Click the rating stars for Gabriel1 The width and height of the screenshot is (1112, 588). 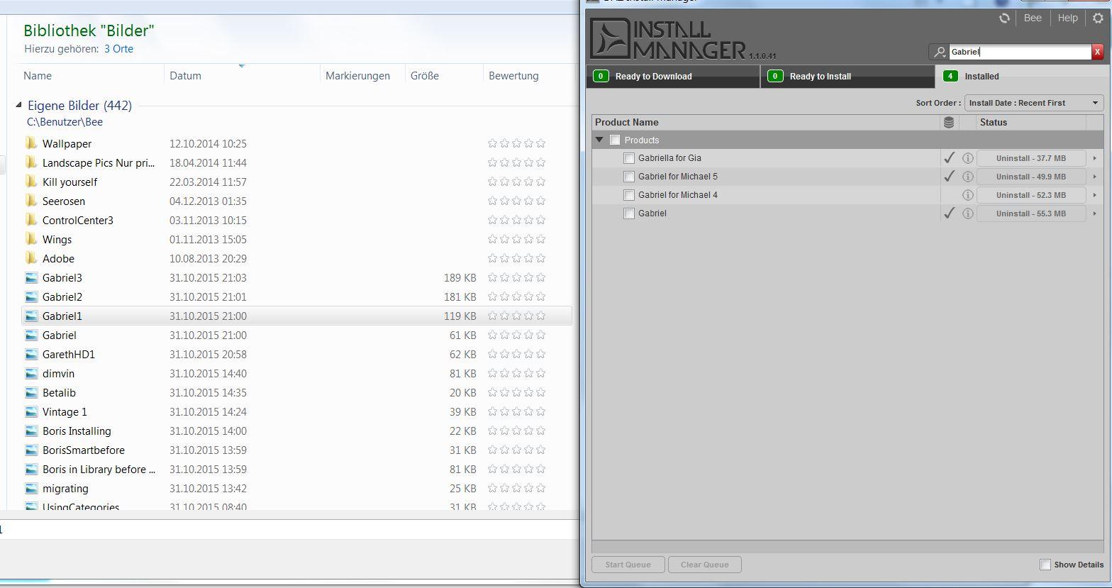pyautogui.click(x=517, y=316)
